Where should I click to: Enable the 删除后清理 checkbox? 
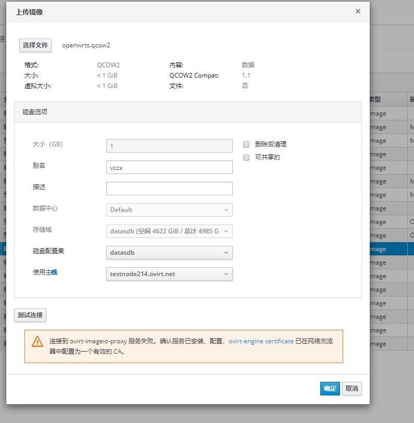246,144
